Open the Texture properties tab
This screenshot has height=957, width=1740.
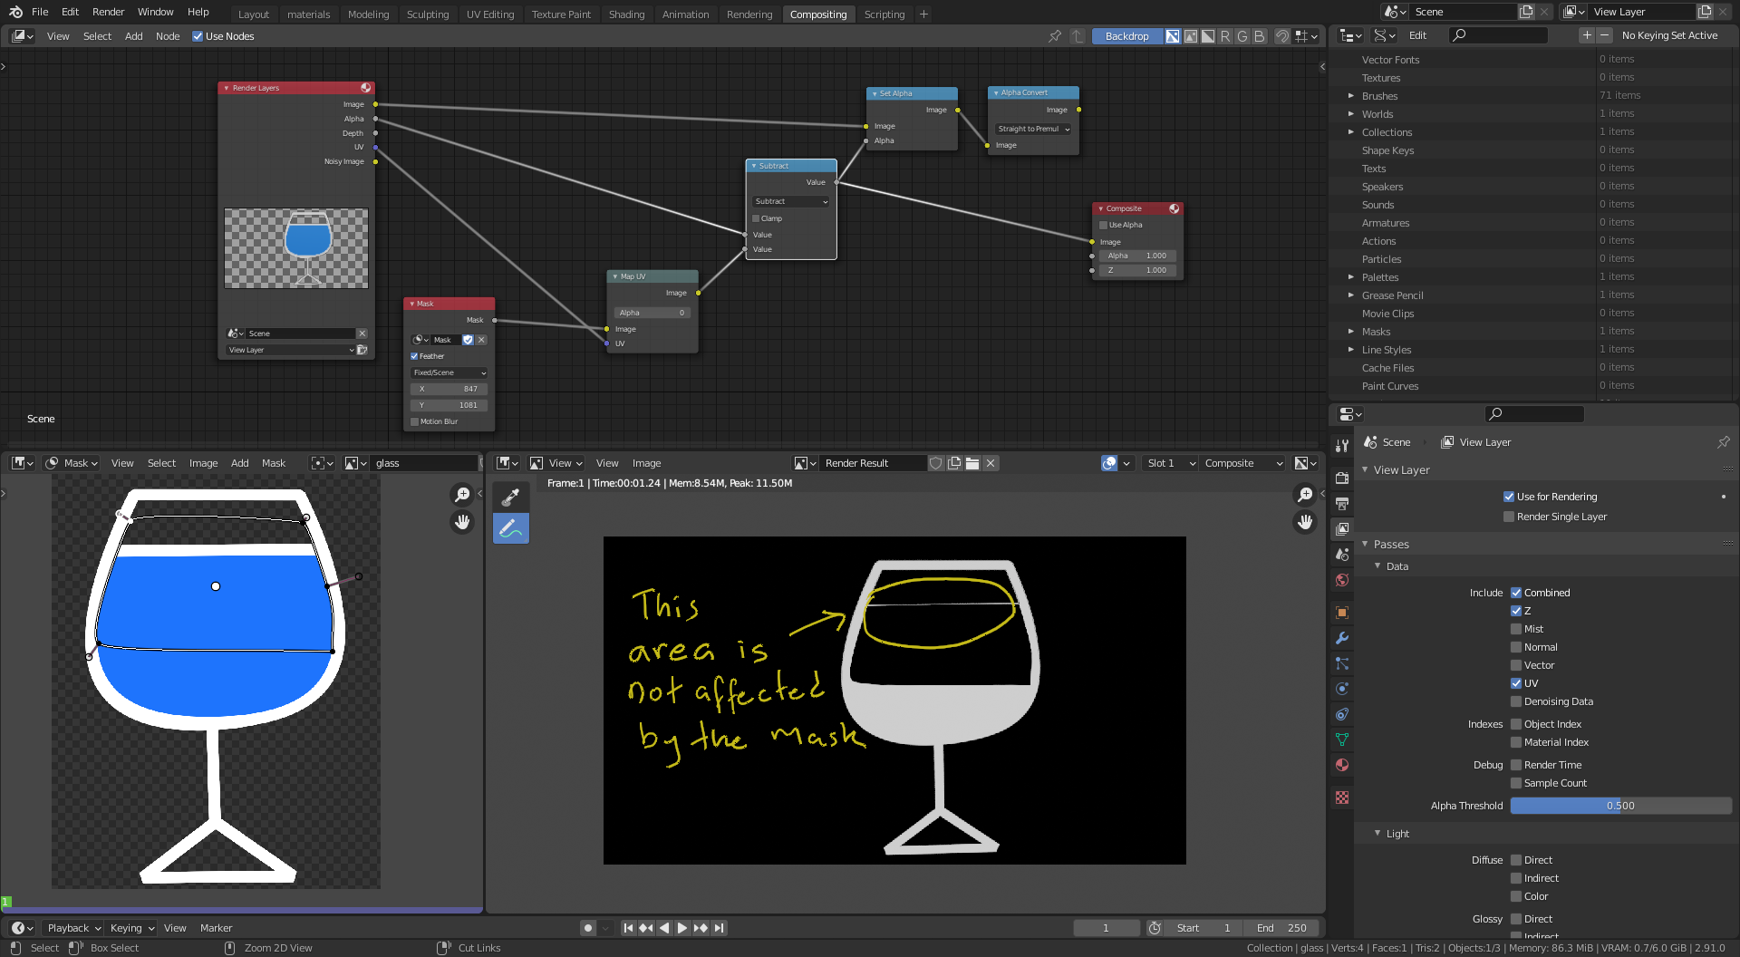(x=1342, y=797)
